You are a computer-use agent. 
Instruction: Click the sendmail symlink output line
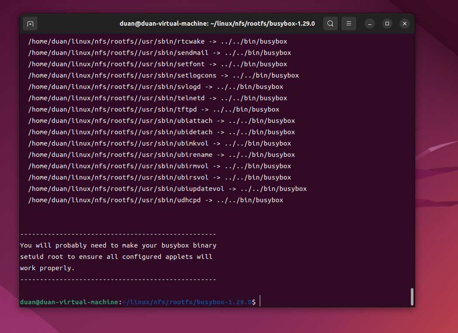159,53
